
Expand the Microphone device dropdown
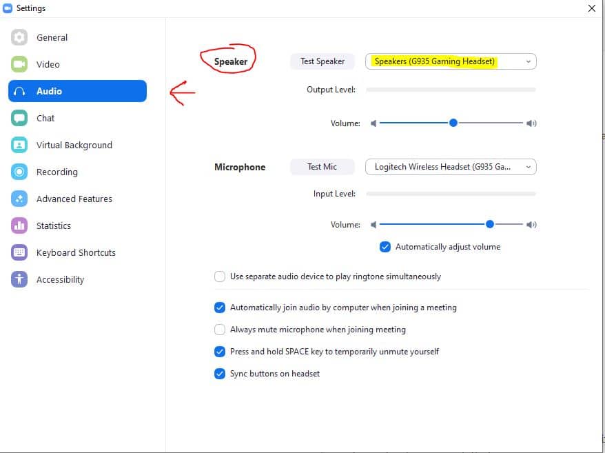tap(451, 167)
